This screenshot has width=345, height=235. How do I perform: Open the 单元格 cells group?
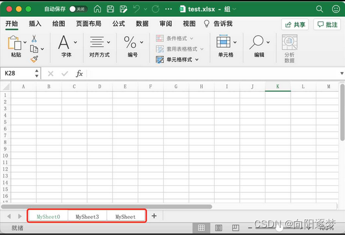226,47
